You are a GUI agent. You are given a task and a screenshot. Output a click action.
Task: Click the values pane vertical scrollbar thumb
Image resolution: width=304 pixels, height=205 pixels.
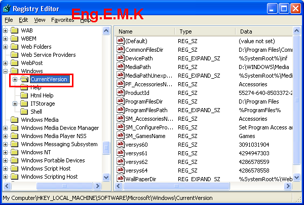pos(297,100)
